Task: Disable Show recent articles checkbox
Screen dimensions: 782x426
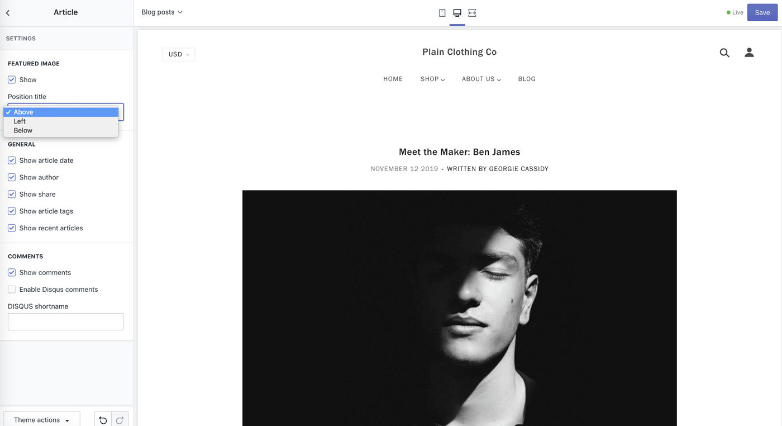Action: [x=12, y=228]
